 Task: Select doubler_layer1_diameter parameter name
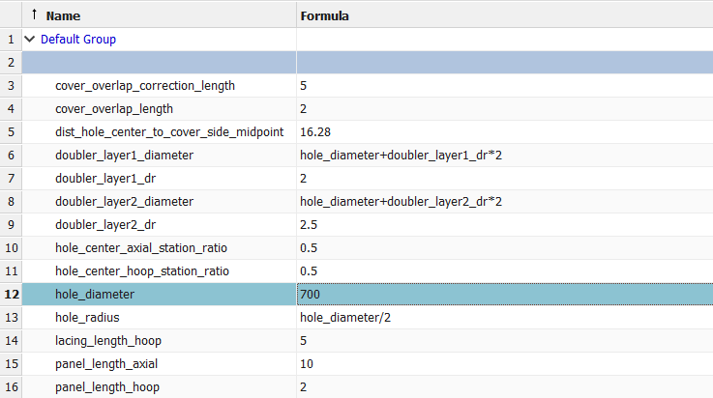(124, 156)
